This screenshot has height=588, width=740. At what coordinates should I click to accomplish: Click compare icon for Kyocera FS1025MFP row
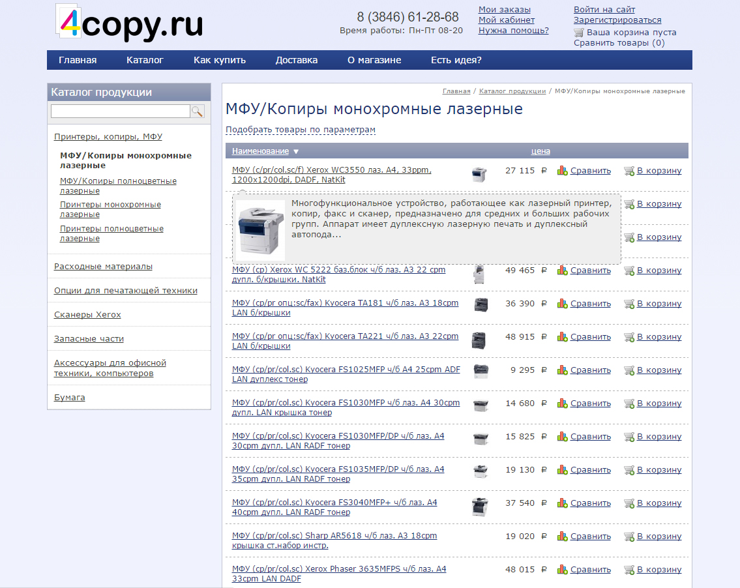(x=562, y=370)
